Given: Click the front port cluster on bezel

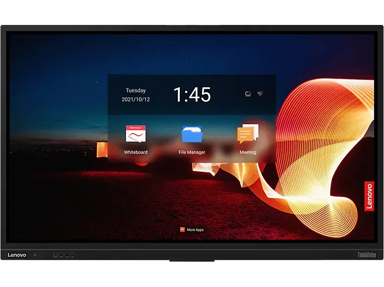Looking at the screenshot, I should pyautogui.click(x=64, y=255).
